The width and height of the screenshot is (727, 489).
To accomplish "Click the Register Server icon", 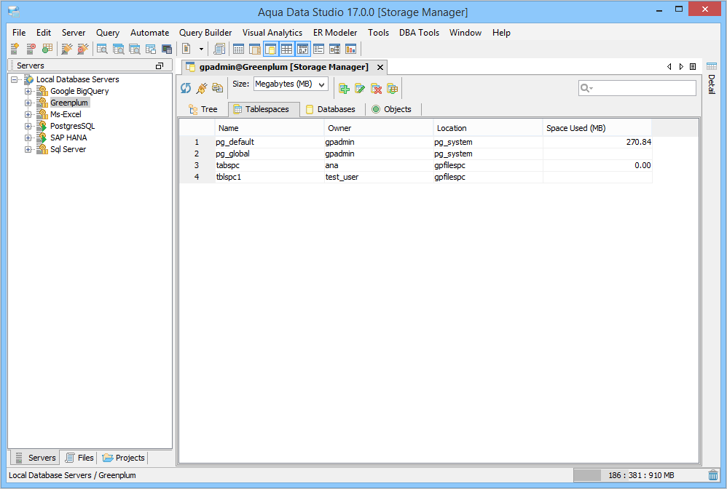I will (x=15, y=48).
